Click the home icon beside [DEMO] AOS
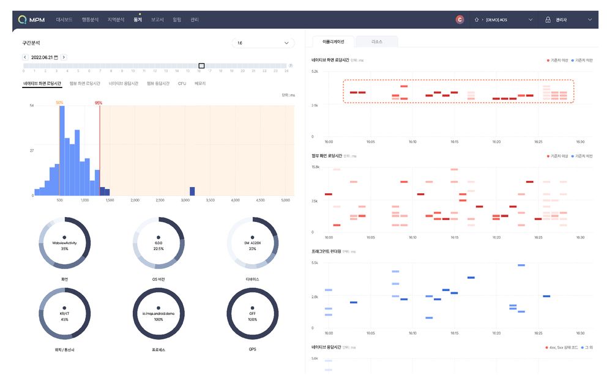The height and width of the screenshot is (384, 612). pyautogui.click(x=476, y=20)
